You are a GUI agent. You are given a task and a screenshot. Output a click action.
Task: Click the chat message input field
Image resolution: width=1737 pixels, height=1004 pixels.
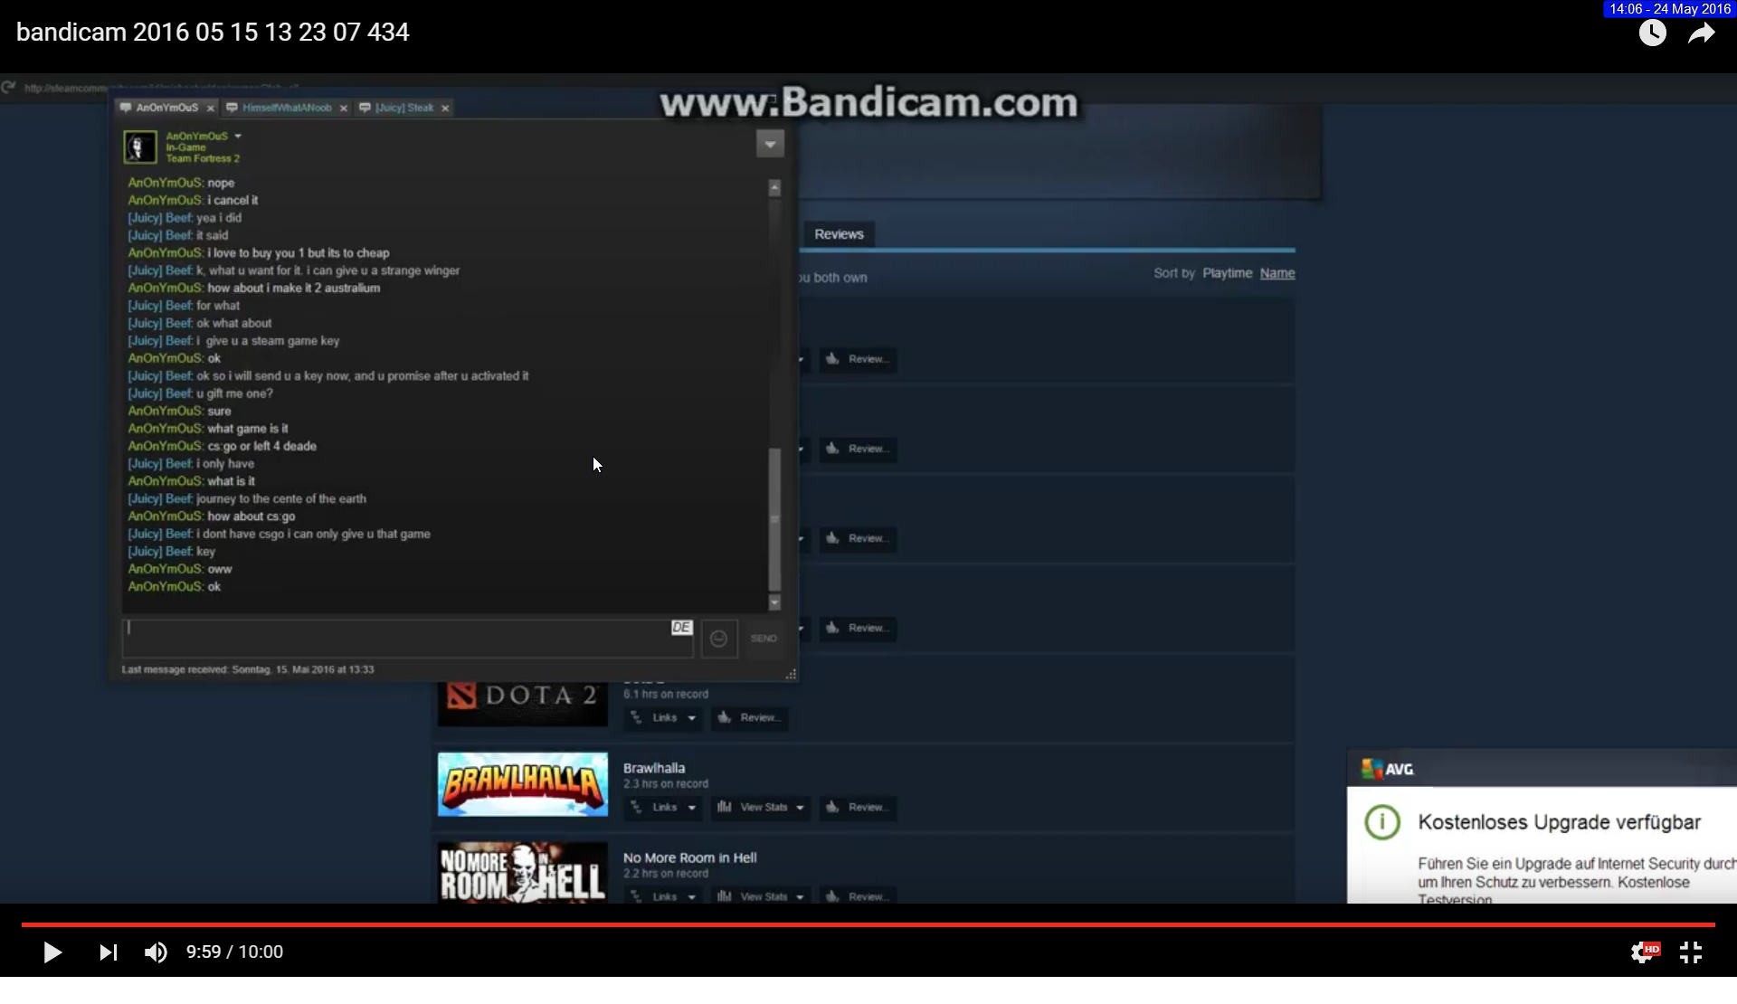click(x=398, y=639)
